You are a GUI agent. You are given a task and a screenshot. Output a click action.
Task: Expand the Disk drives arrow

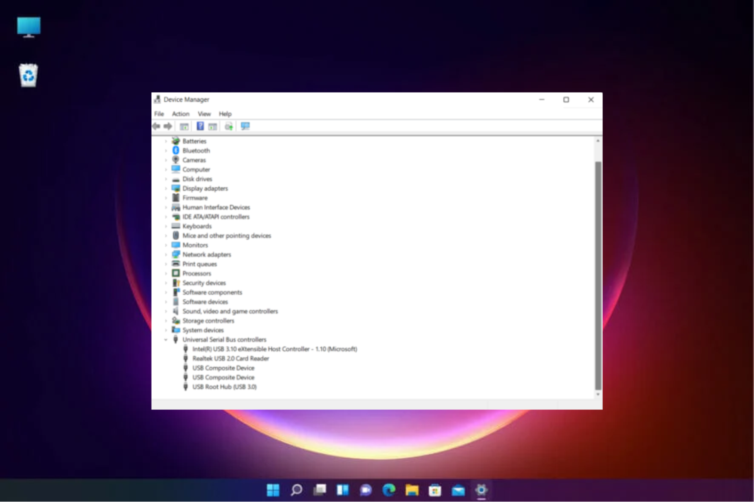pos(166,179)
